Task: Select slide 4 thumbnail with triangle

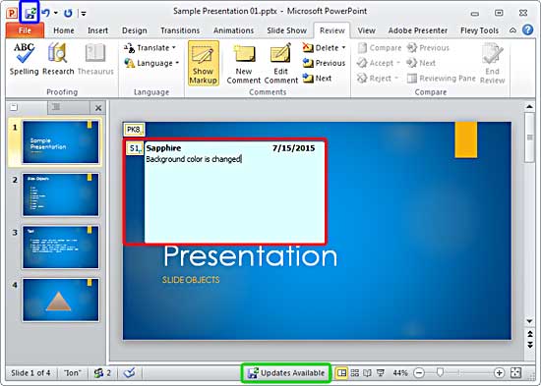Action: point(61,300)
